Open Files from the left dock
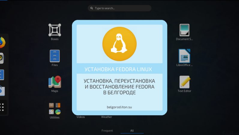239x135 pixels. [2, 75]
